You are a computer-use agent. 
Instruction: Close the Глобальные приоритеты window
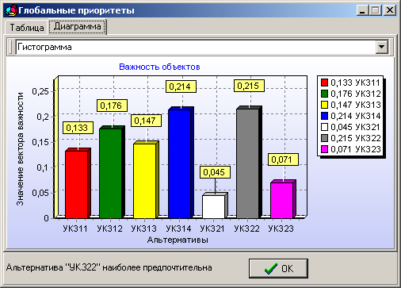point(389,10)
